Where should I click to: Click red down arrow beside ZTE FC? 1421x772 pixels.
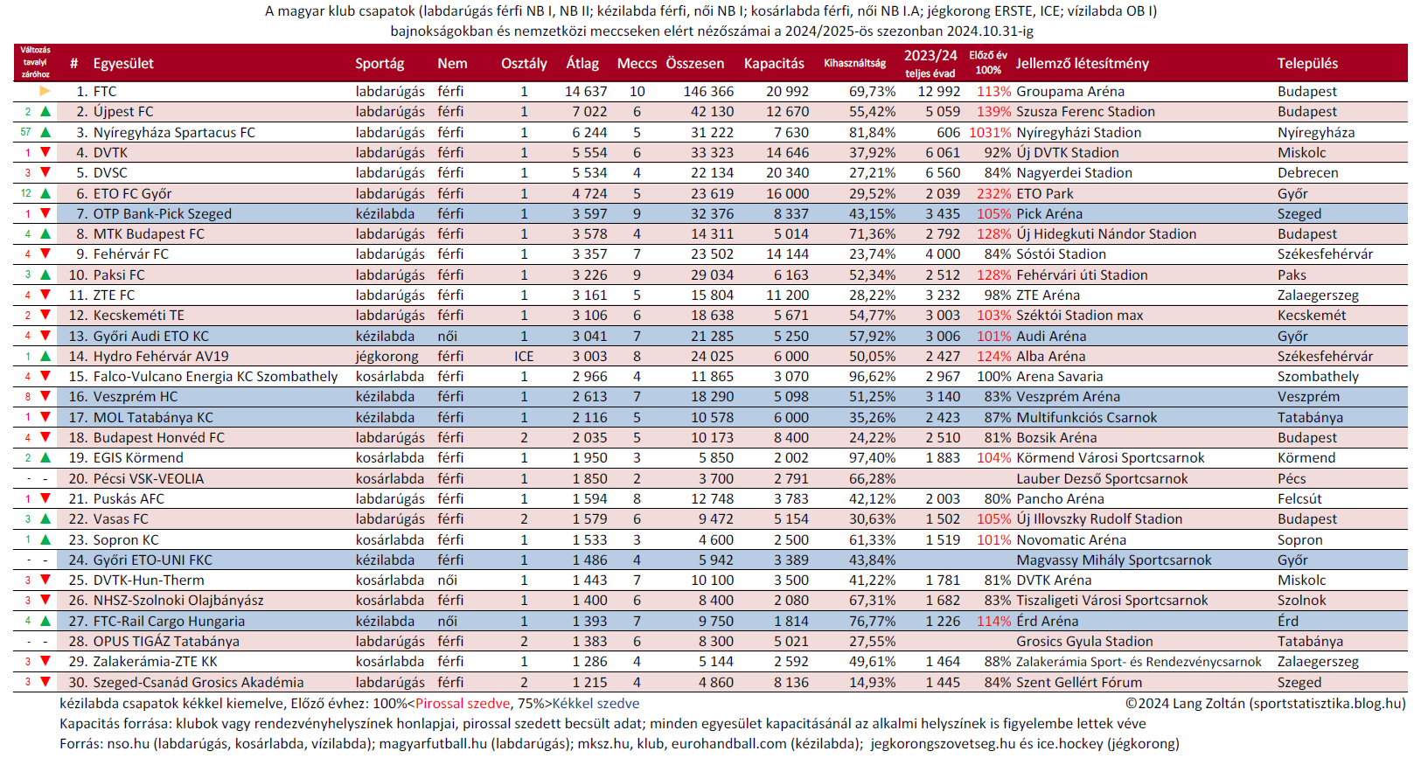point(45,295)
